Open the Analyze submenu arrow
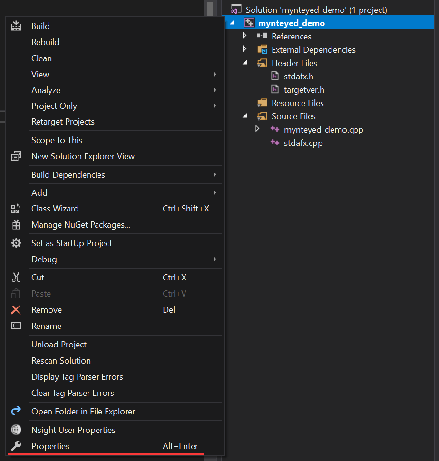Screen dimensions: 439x461 (215, 90)
